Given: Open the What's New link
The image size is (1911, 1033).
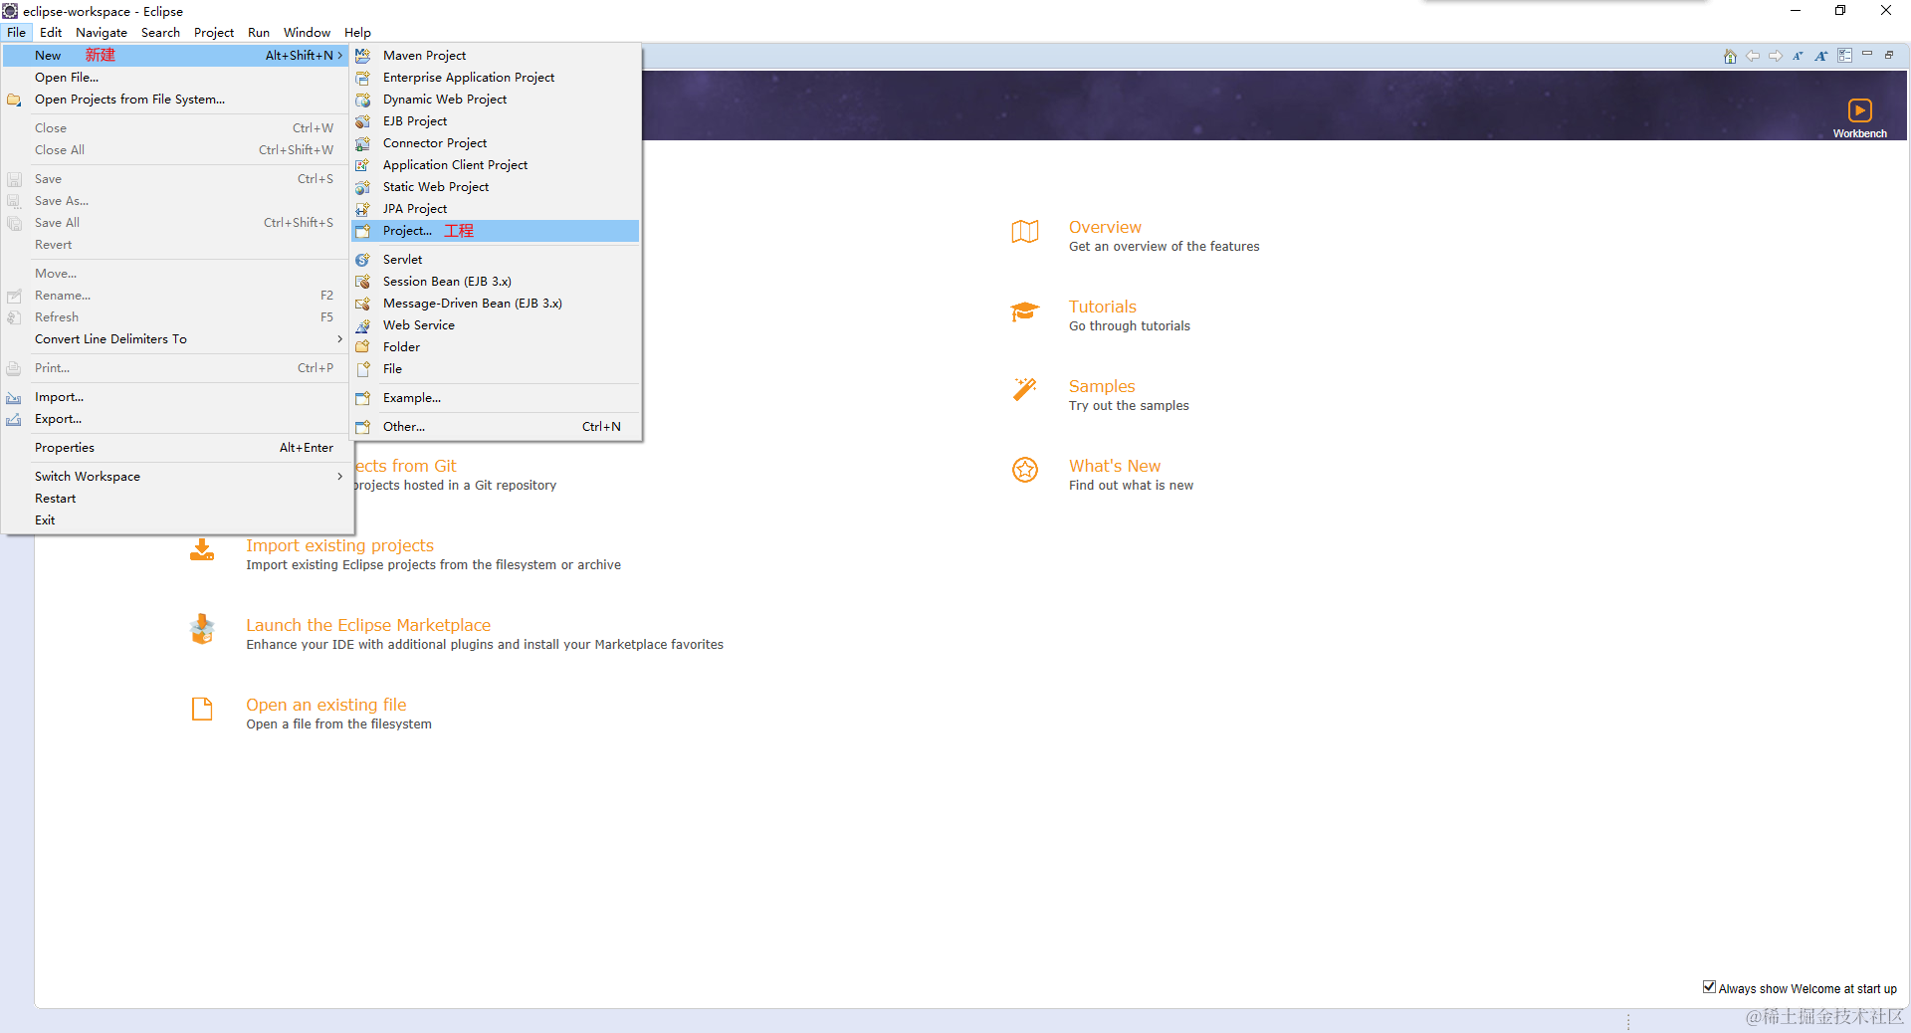Looking at the screenshot, I should coord(1115,466).
